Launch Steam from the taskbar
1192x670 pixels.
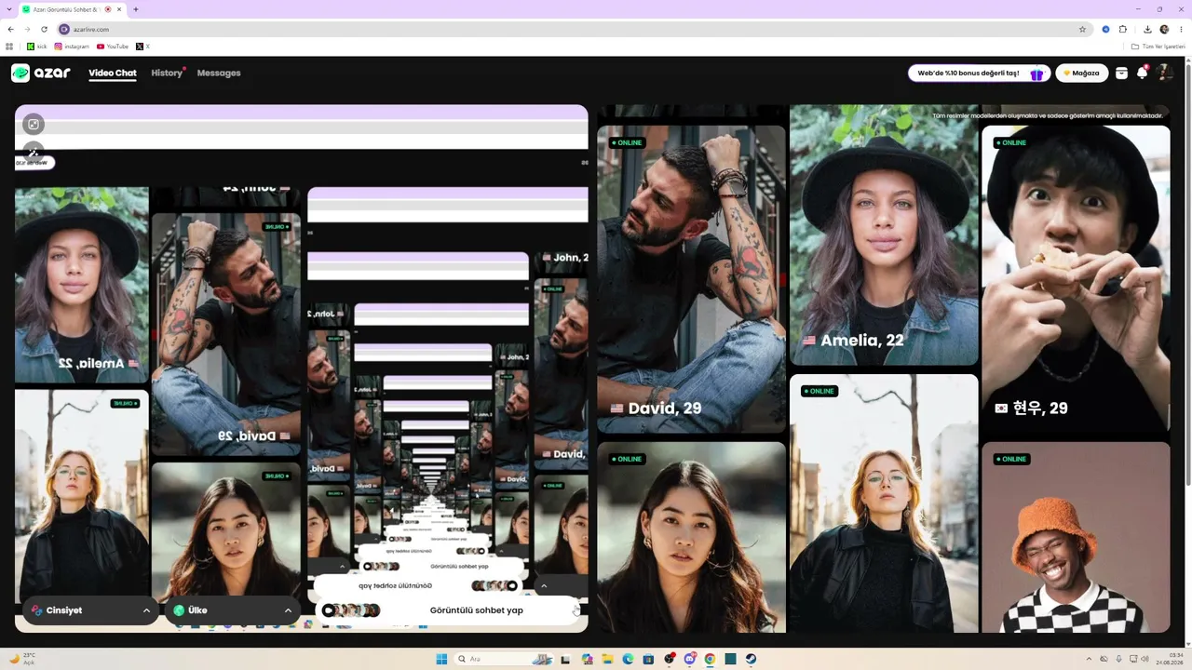(751, 659)
